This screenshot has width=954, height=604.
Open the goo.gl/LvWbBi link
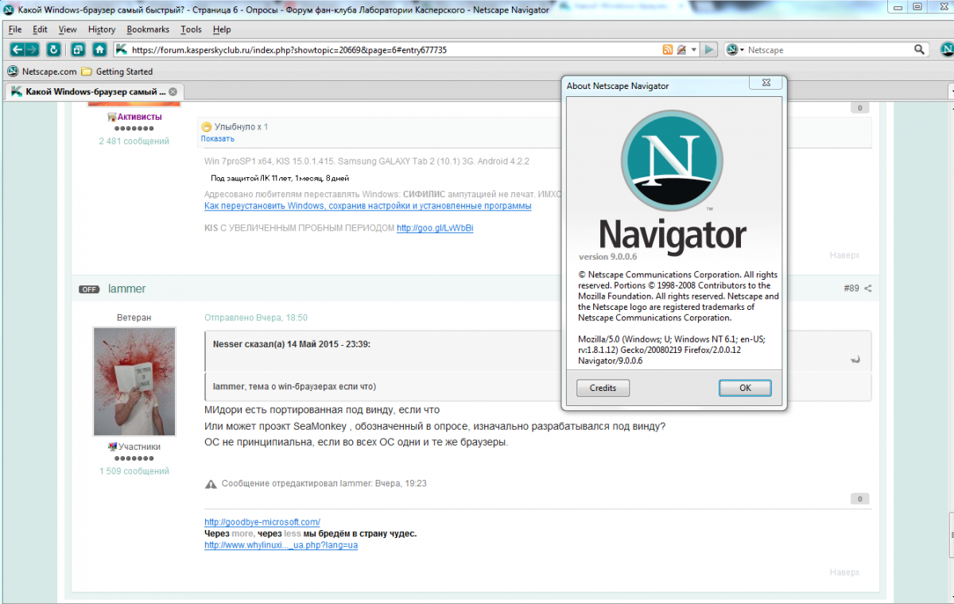coord(435,228)
